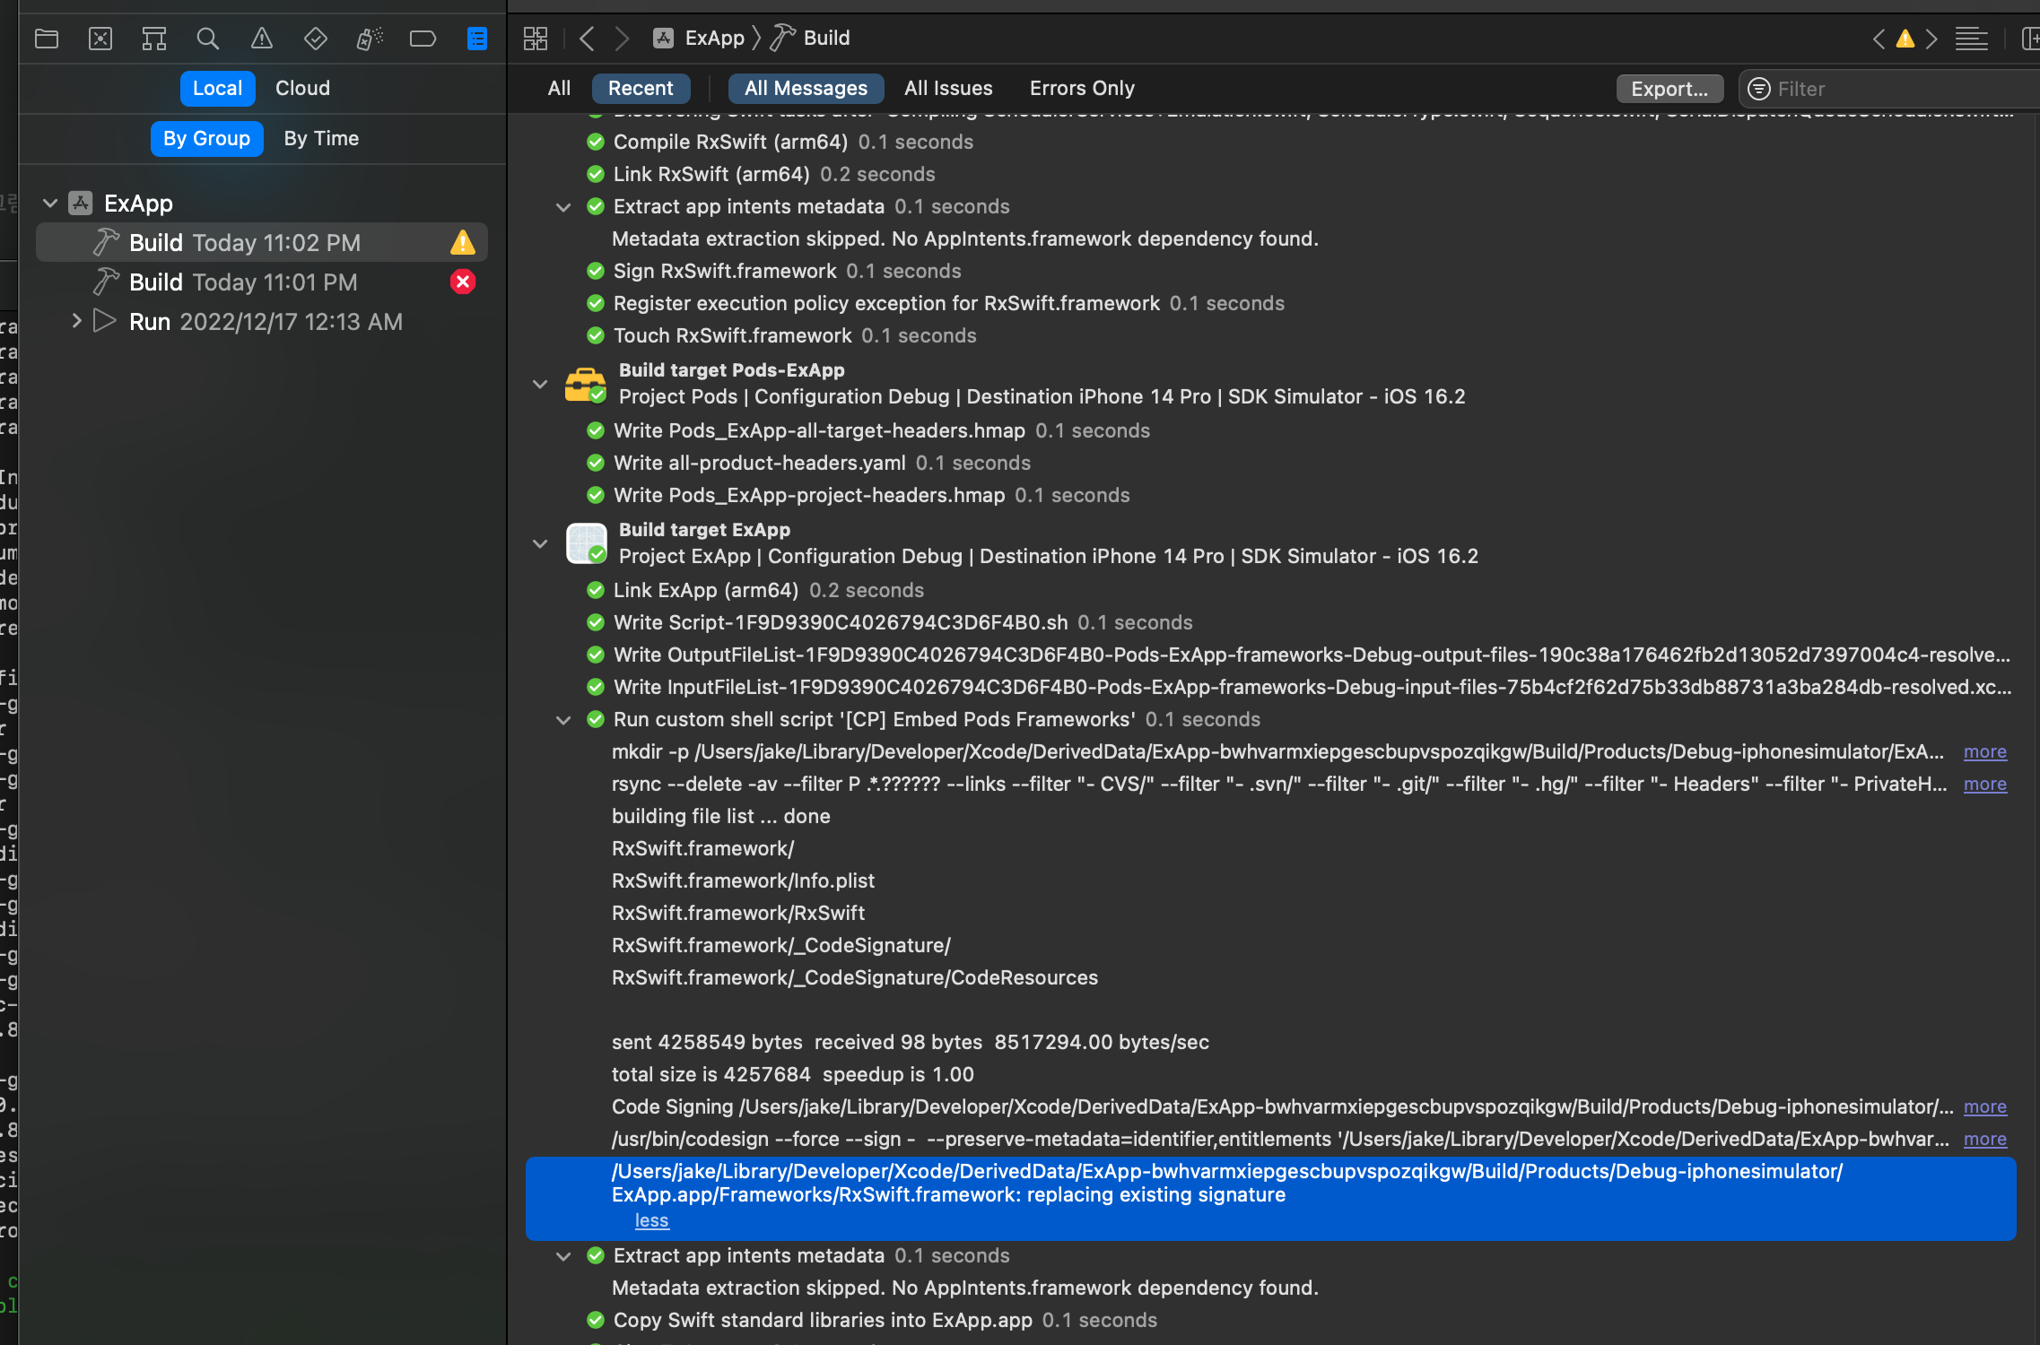Expand the Run 2022/12/17 entry

coord(76,321)
